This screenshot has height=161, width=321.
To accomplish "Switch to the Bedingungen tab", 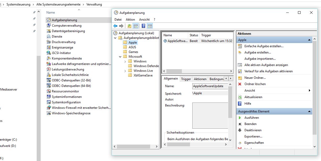I will (x=216, y=79).
